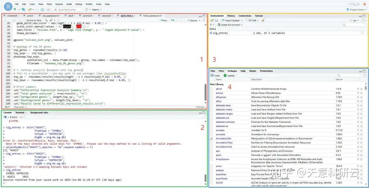
Task: Click the AnnotationDbi package name link
Action: [223, 138]
